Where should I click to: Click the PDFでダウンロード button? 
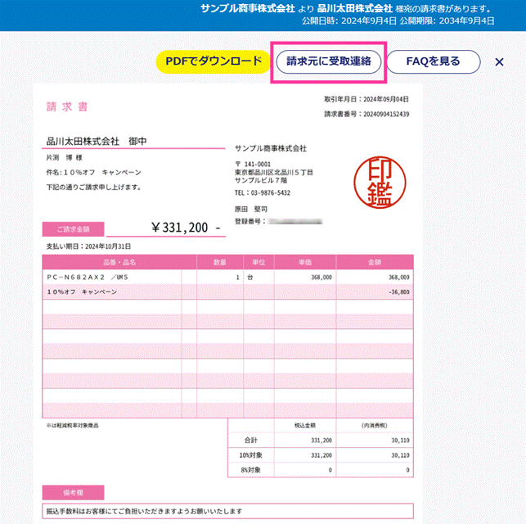214,61
